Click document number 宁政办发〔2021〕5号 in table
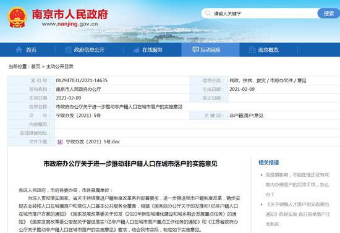This screenshot has height=233, width=340. [79, 116]
